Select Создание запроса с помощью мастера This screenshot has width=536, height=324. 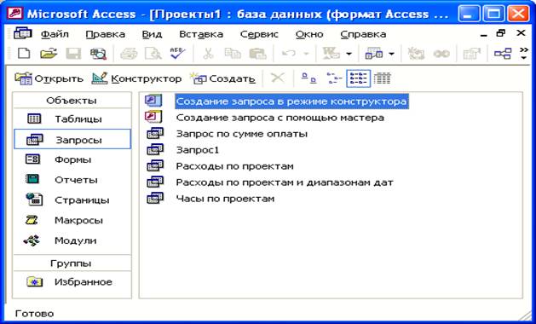point(280,118)
